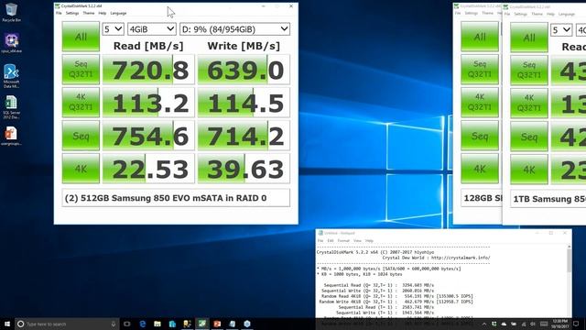Click the RAID 0 description text field
The height and width of the screenshot is (330, 586).
click(176, 198)
